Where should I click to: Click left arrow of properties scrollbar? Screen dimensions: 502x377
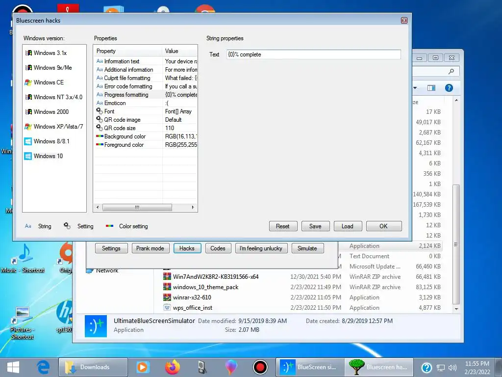coord(98,208)
